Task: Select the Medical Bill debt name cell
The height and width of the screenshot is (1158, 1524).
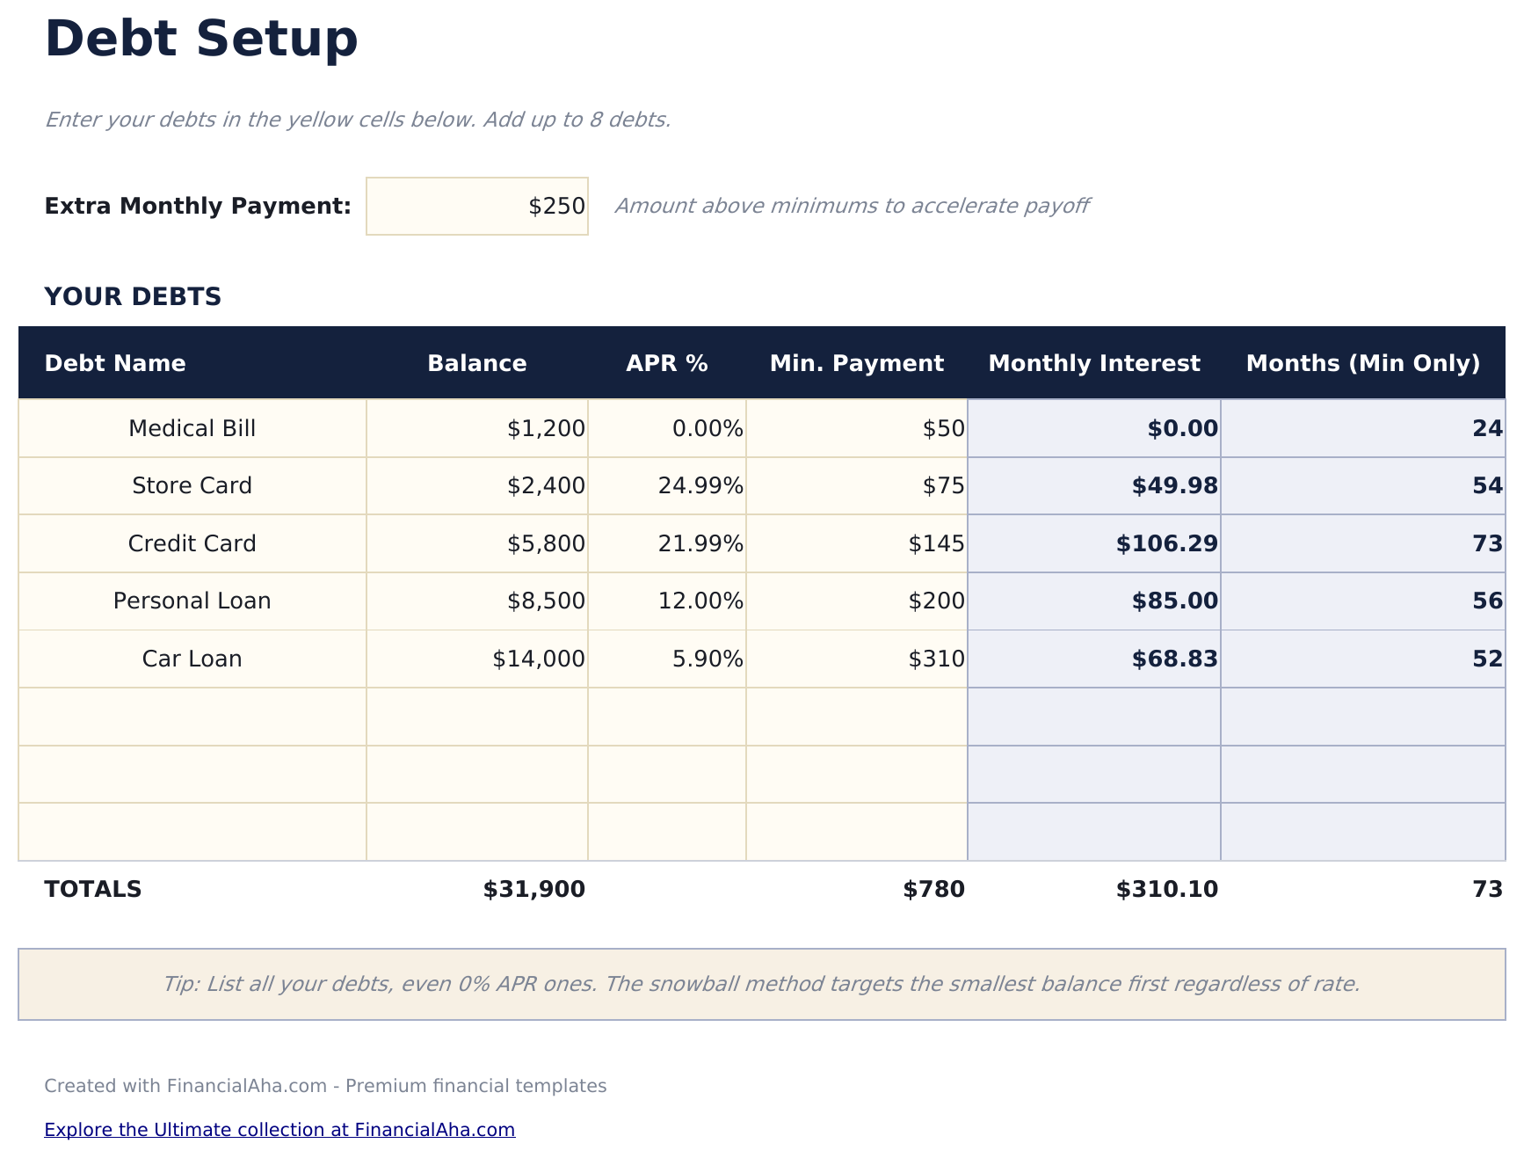Action: coord(192,428)
